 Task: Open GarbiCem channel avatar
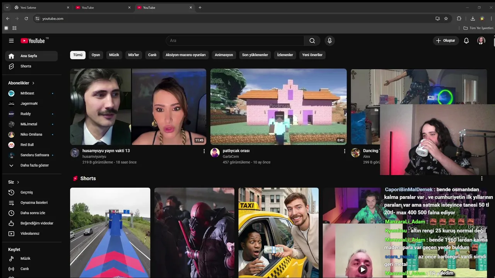pos(215,153)
